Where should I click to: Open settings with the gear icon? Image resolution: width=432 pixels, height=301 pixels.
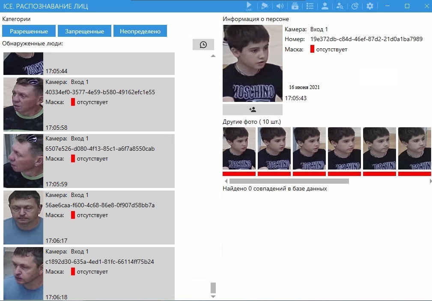(370, 6)
